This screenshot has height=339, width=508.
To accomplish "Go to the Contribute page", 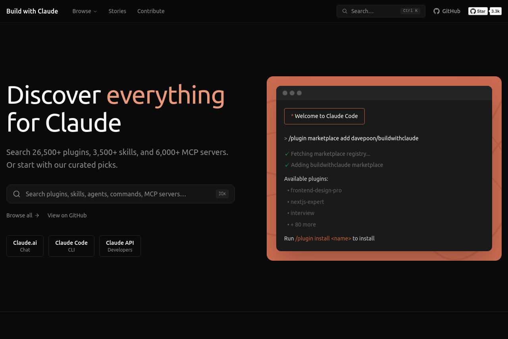I will 151,11.
